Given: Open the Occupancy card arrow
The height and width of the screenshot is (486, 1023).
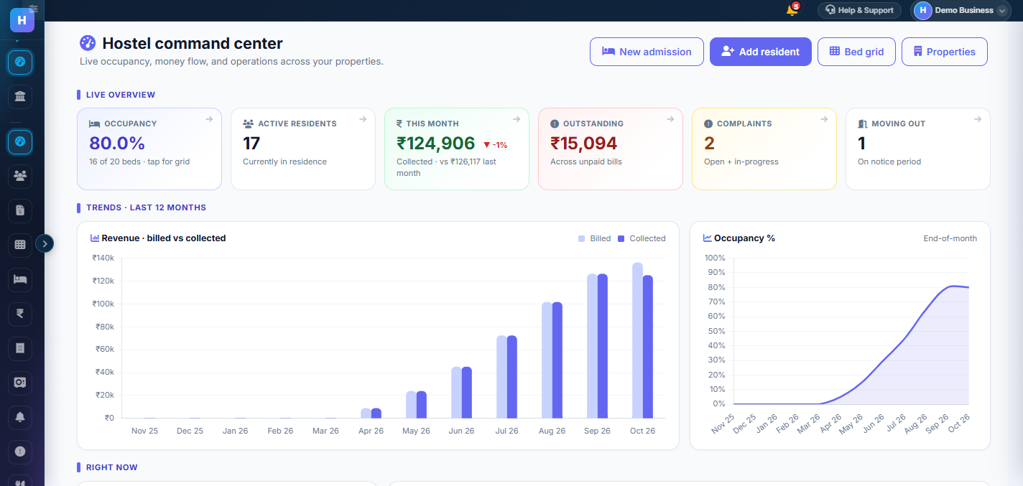Looking at the screenshot, I should [x=209, y=119].
